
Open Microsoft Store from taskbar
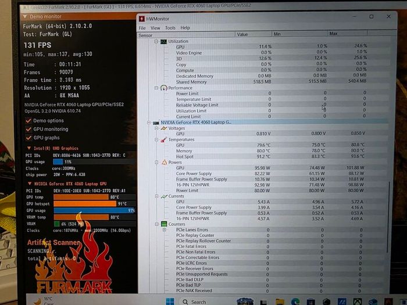click(310, 302)
